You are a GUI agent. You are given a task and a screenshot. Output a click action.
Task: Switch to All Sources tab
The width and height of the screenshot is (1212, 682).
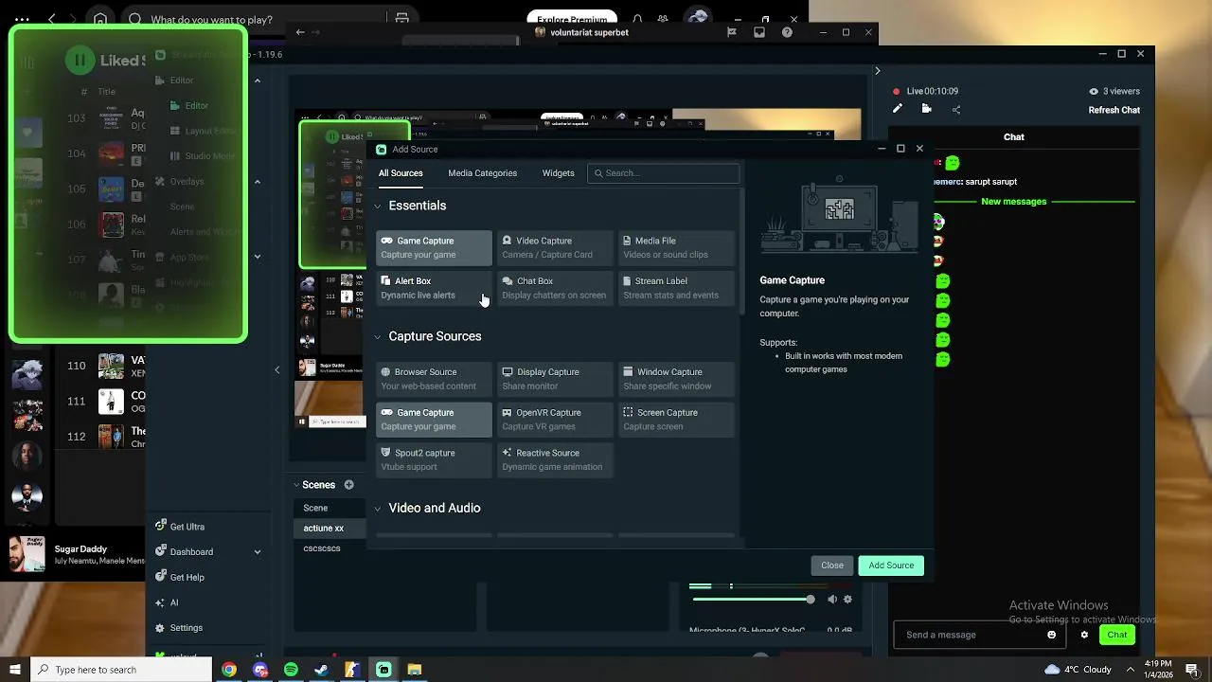(401, 173)
